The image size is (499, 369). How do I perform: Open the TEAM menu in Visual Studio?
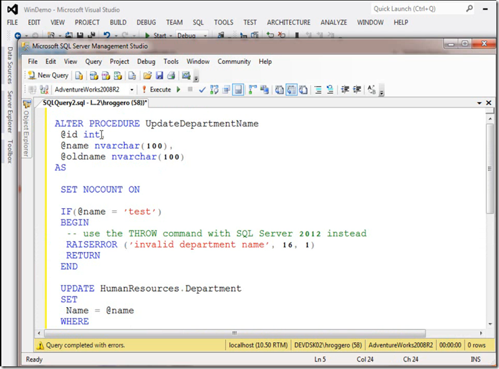coord(174,22)
